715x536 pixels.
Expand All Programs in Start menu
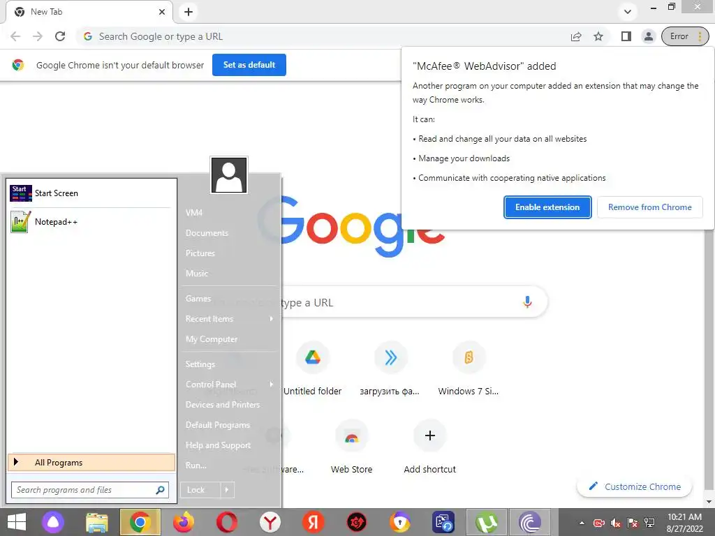91,462
